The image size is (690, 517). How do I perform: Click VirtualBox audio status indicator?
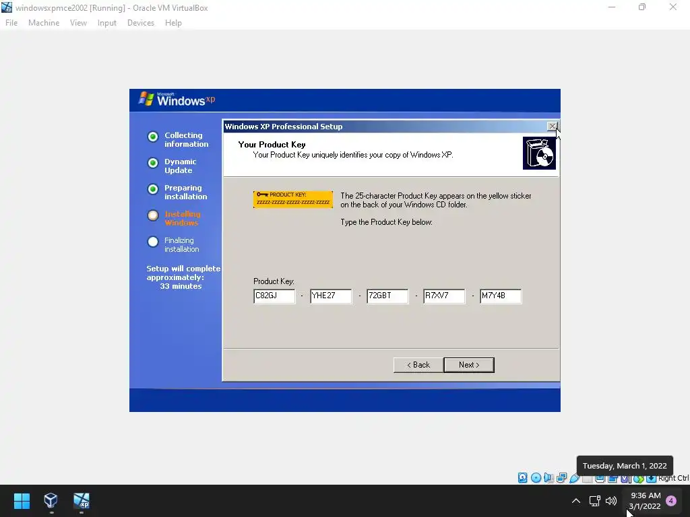pos(548,478)
